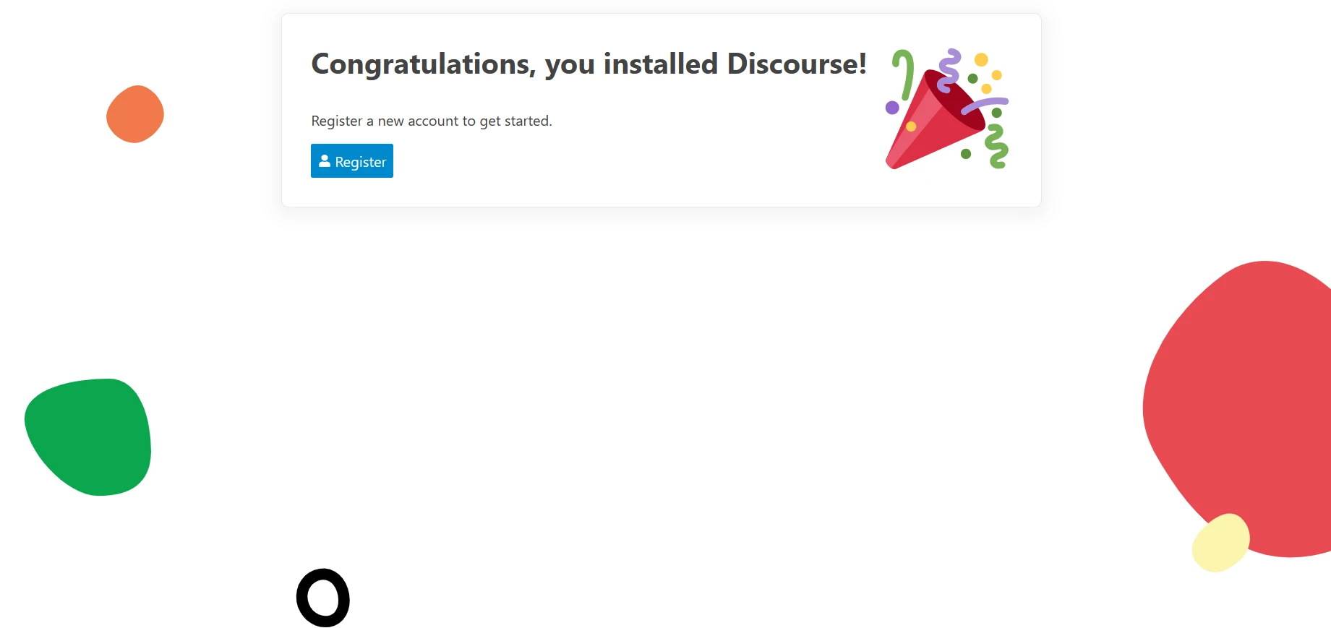Click the blue Register button
The height and width of the screenshot is (628, 1331).
click(352, 161)
